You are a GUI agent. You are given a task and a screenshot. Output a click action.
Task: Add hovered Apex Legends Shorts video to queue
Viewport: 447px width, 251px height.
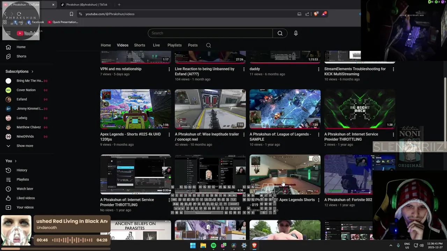[x=316, y=168]
